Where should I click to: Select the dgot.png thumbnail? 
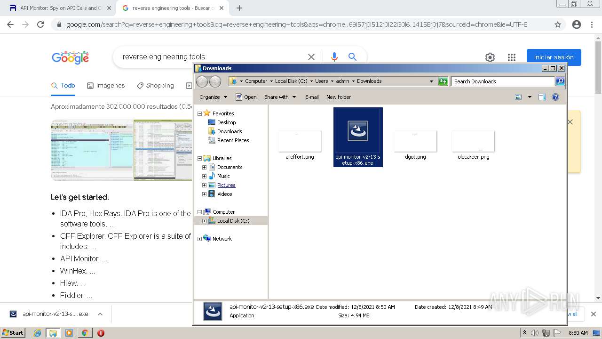[415, 141]
